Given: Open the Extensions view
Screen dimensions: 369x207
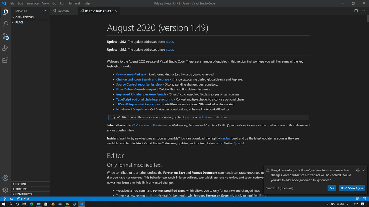Looking at the screenshot, I should 5,60.
